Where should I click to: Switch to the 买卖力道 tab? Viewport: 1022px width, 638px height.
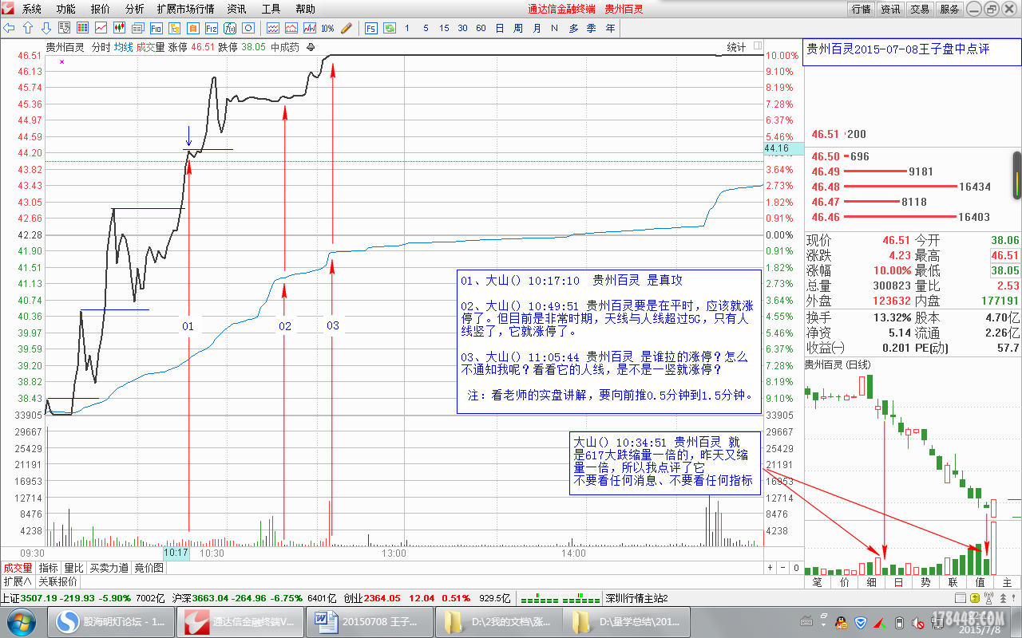pyautogui.click(x=109, y=568)
